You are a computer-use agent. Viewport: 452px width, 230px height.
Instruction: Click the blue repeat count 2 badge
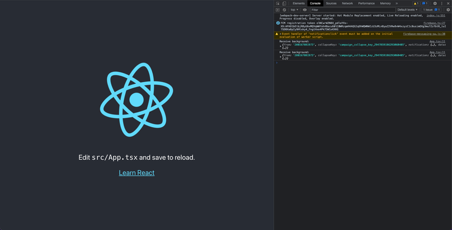pos(278,23)
